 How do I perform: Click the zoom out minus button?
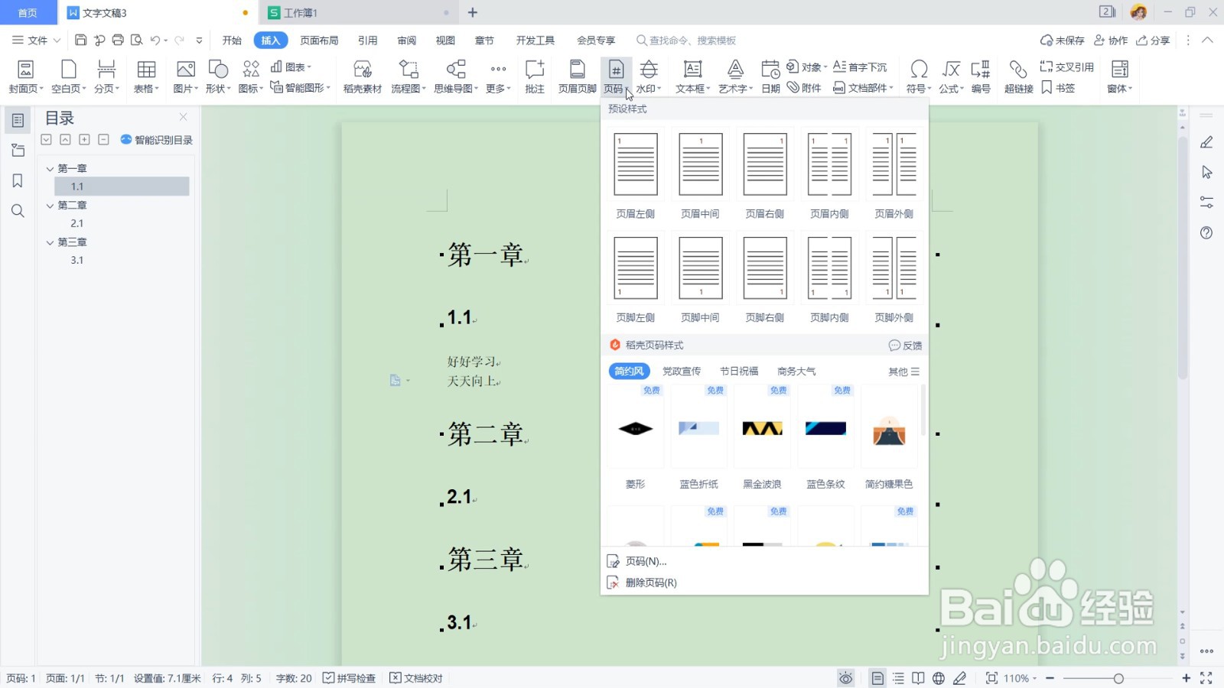[1050, 678]
